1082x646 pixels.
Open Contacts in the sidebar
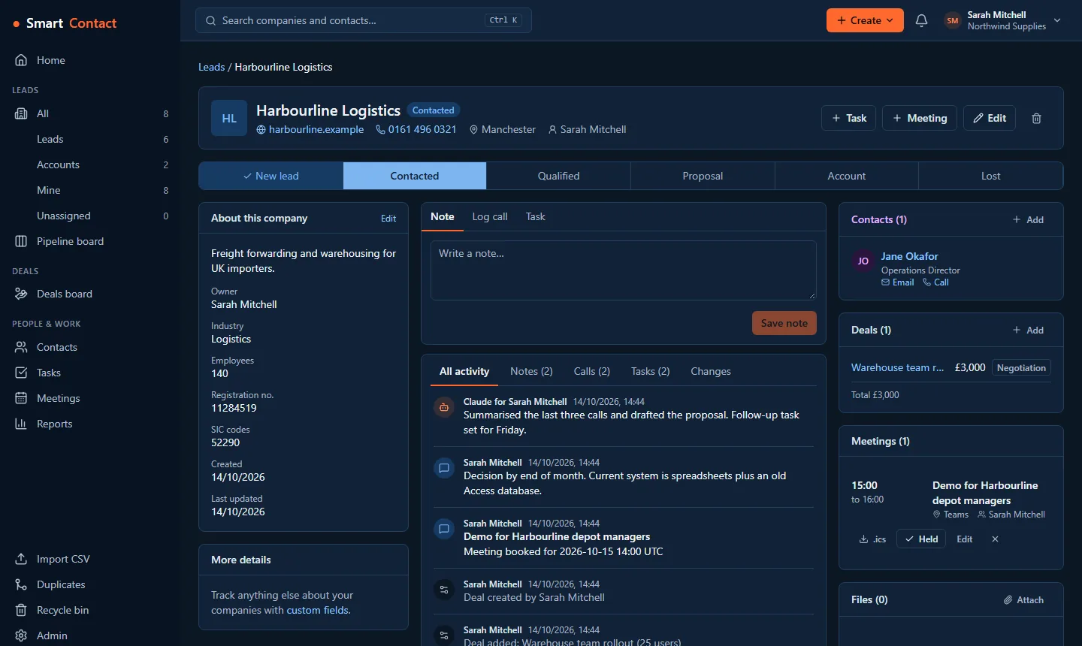[90, 347]
